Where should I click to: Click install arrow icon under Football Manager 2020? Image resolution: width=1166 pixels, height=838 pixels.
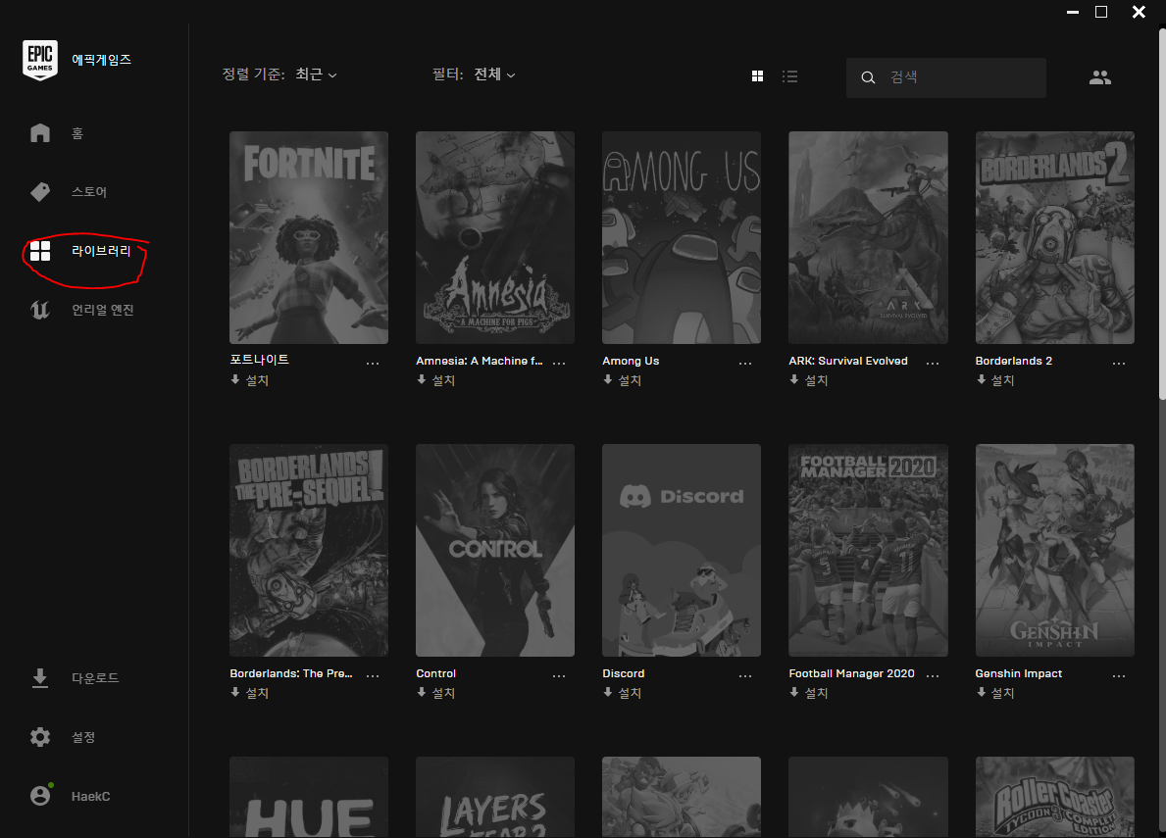pos(794,692)
